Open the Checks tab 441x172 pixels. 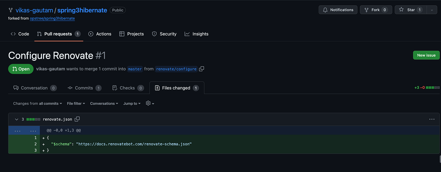coord(128,88)
